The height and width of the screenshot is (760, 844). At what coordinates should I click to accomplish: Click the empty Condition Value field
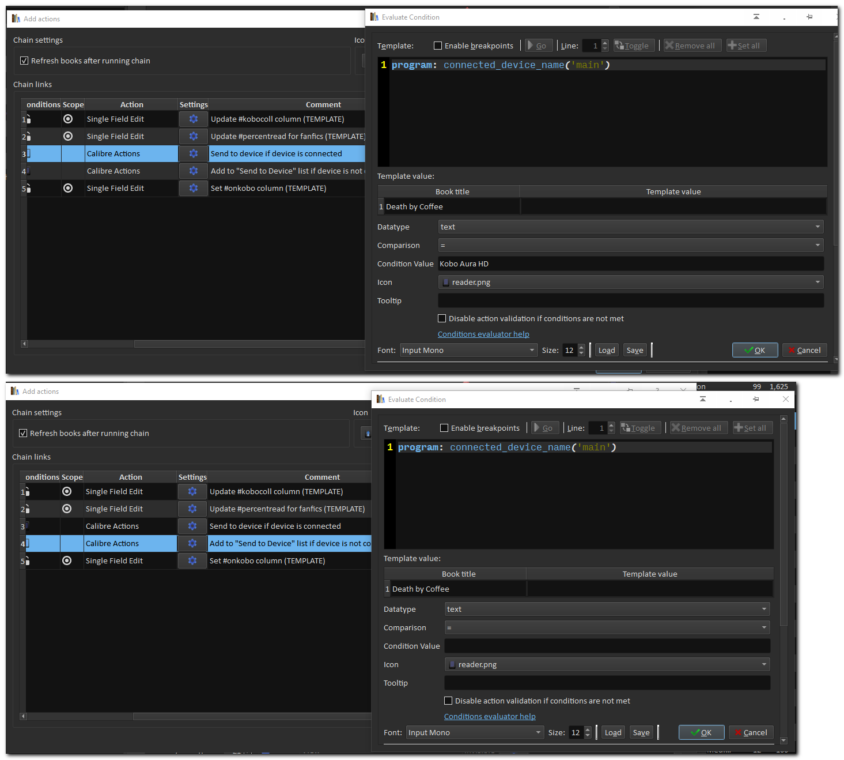point(607,646)
